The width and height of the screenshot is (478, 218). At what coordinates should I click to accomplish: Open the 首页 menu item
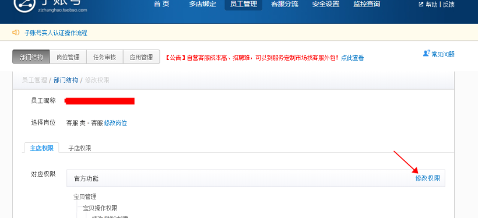tap(161, 4)
